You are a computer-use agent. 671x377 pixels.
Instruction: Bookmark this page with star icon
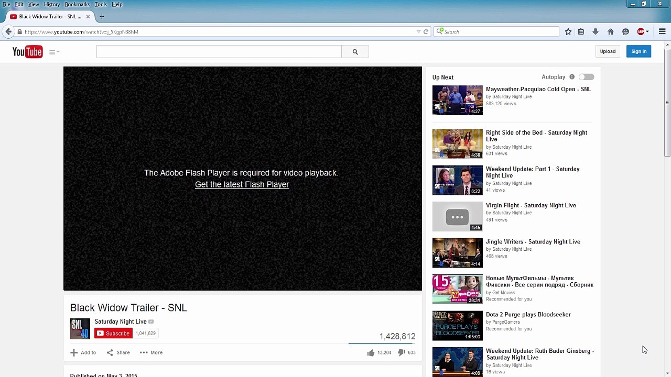[x=568, y=32]
